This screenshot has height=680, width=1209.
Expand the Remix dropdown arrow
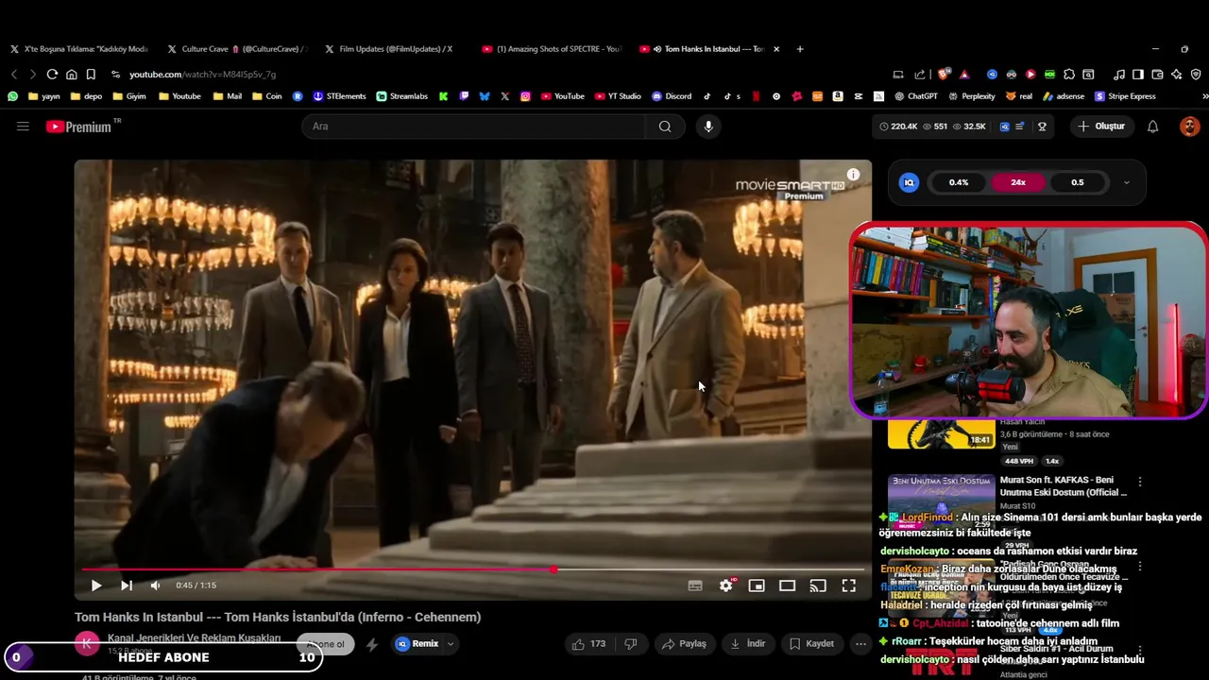point(451,643)
